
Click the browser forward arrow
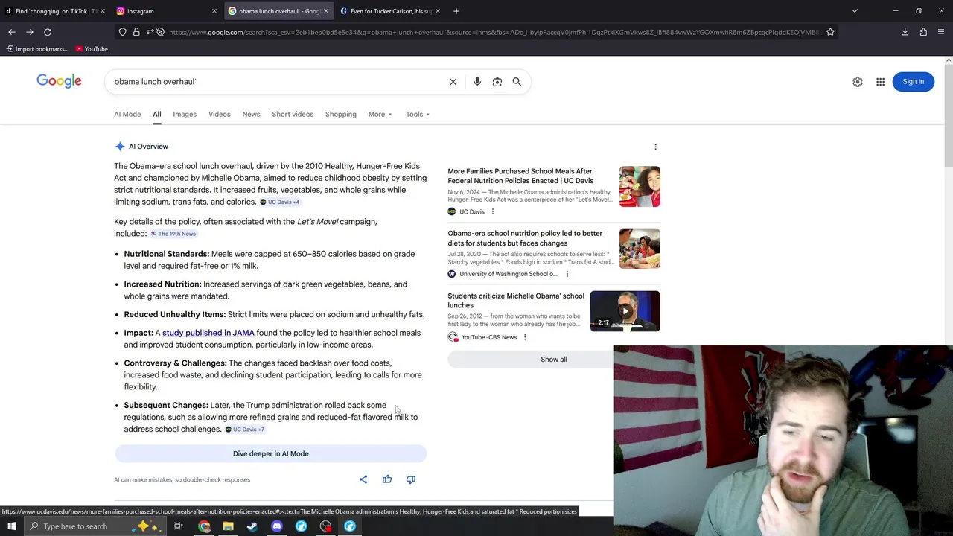(30, 32)
